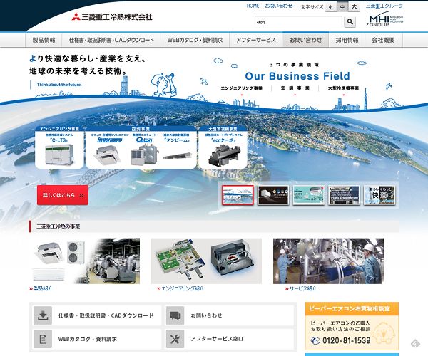Set text size to small (小)
The width and height of the screenshot is (428, 356).
(330, 7)
